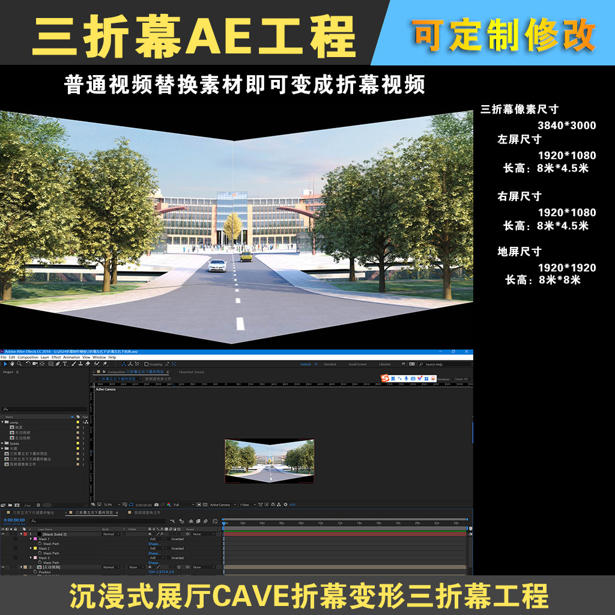Select the Horizontal Type tool

coord(65,364)
